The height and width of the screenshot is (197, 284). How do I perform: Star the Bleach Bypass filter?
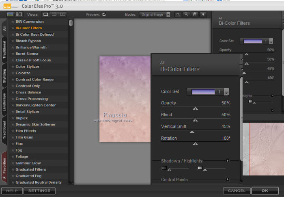[x=13, y=41]
